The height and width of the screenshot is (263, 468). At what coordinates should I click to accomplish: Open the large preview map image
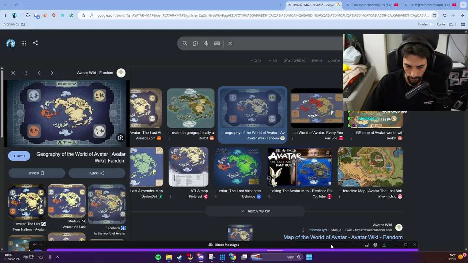(x=67, y=114)
